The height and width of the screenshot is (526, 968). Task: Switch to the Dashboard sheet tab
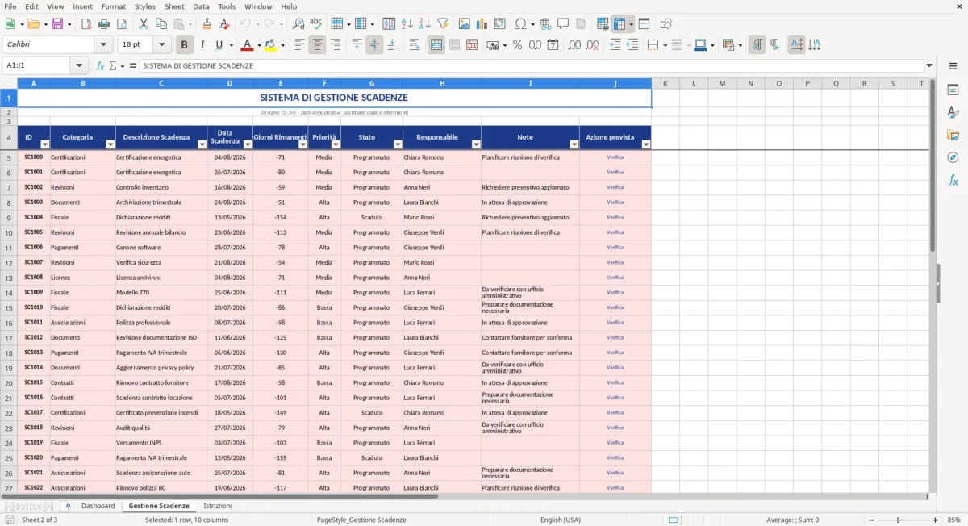click(x=98, y=506)
